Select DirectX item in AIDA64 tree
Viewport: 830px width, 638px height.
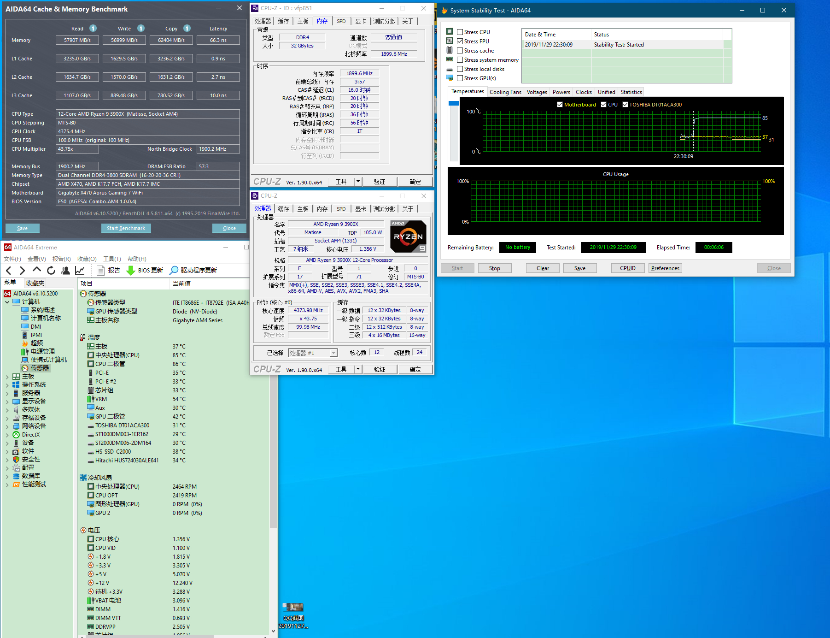tap(30, 435)
